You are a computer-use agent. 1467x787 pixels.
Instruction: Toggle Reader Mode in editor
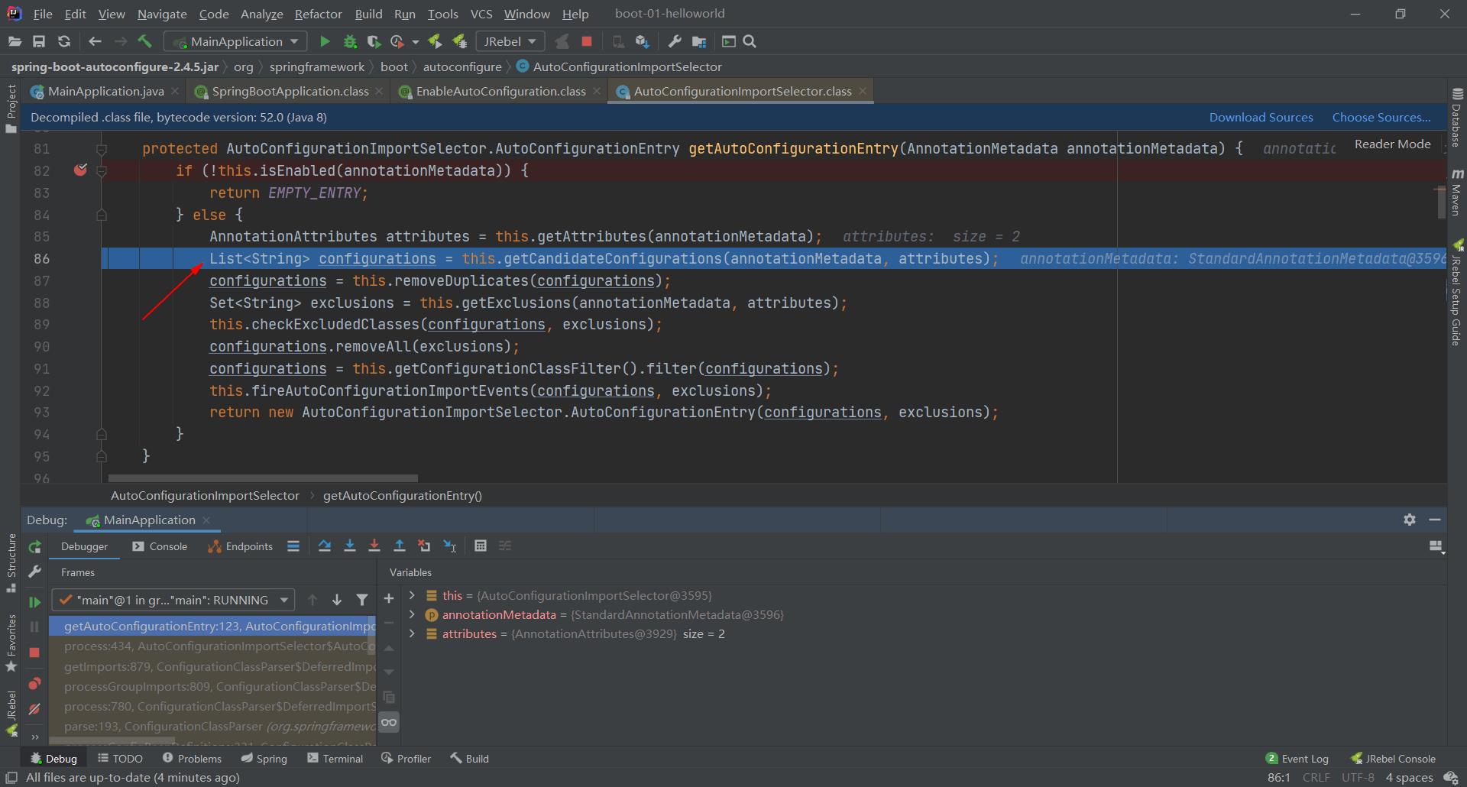point(1392,144)
